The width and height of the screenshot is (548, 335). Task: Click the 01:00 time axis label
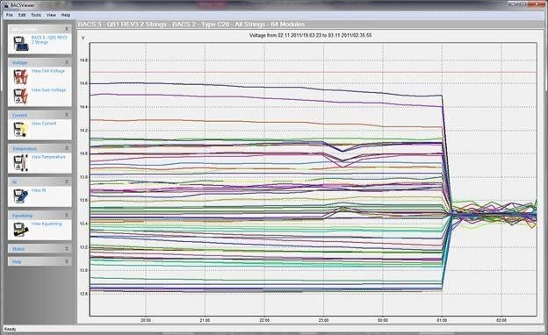442,320
